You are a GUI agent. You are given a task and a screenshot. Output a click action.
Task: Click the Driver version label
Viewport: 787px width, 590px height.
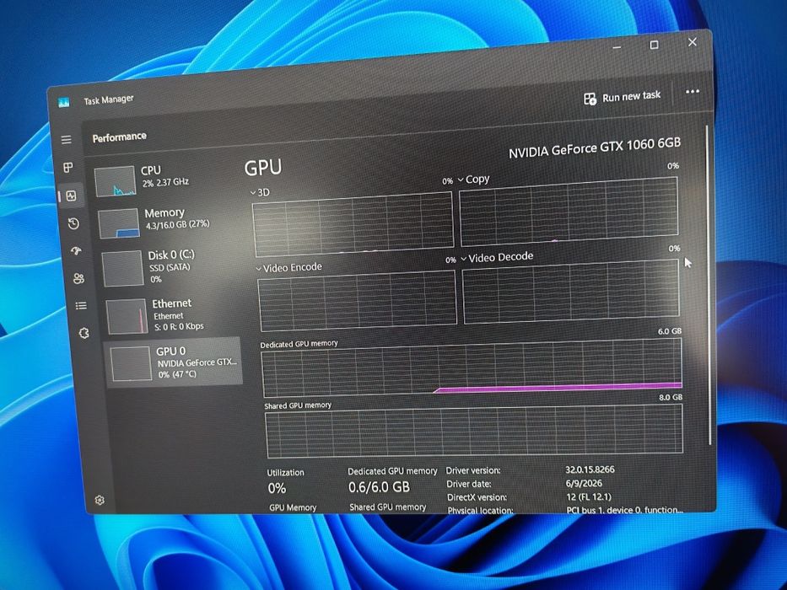(473, 470)
